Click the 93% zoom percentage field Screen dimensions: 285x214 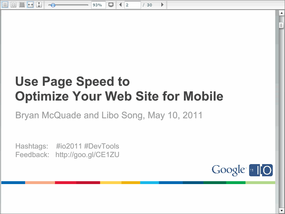click(x=98, y=5)
